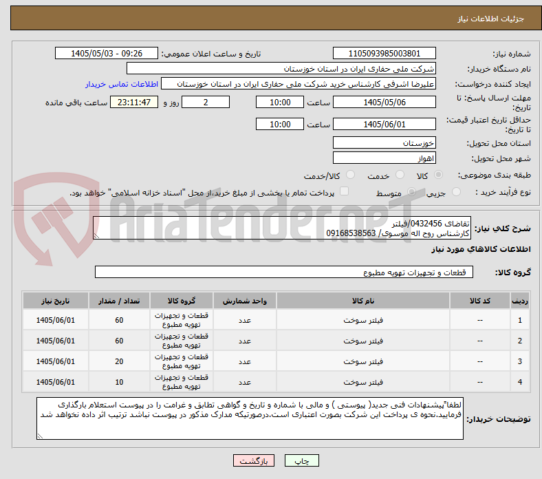Toggle the Islamic treasury bonds payment checkbox
542x479 pixels.
[x=345, y=191]
